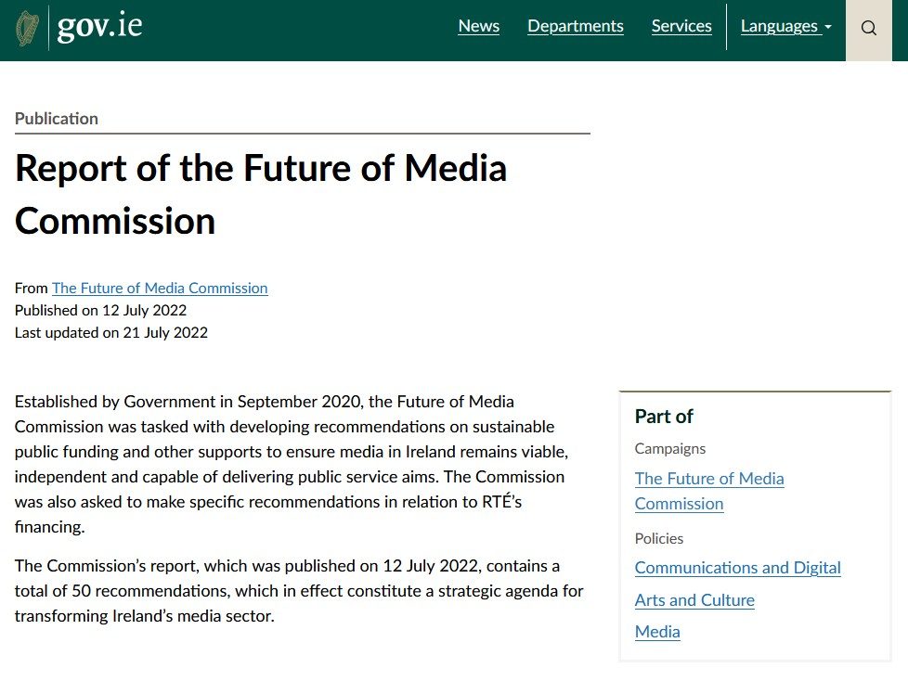This screenshot has width=908, height=681.
Task: Open the Services navigation entry
Action: pos(681,25)
